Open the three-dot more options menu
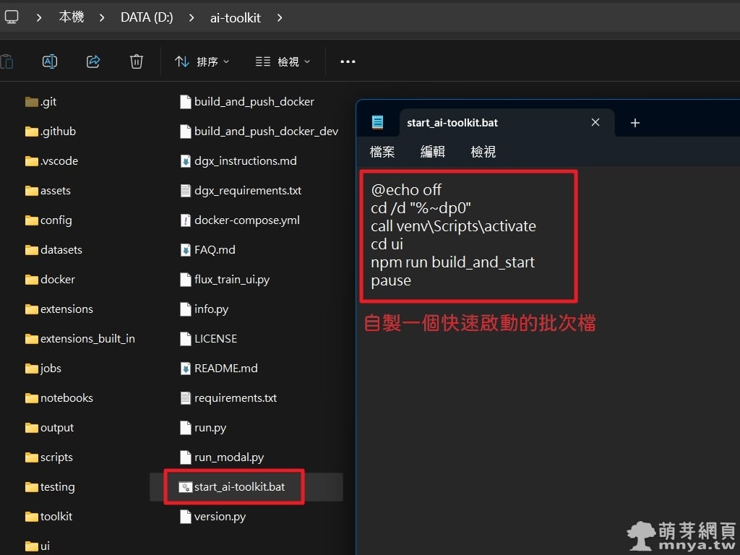Viewport: 740px width, 555px height. [x=348, y=61]
